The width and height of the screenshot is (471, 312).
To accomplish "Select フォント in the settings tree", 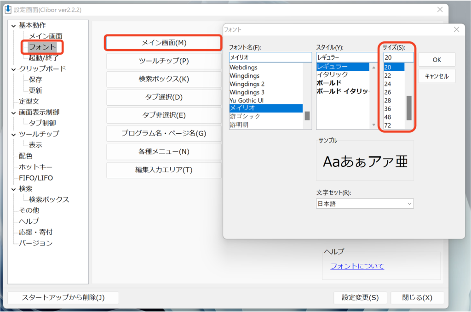I will pos(42,47).
